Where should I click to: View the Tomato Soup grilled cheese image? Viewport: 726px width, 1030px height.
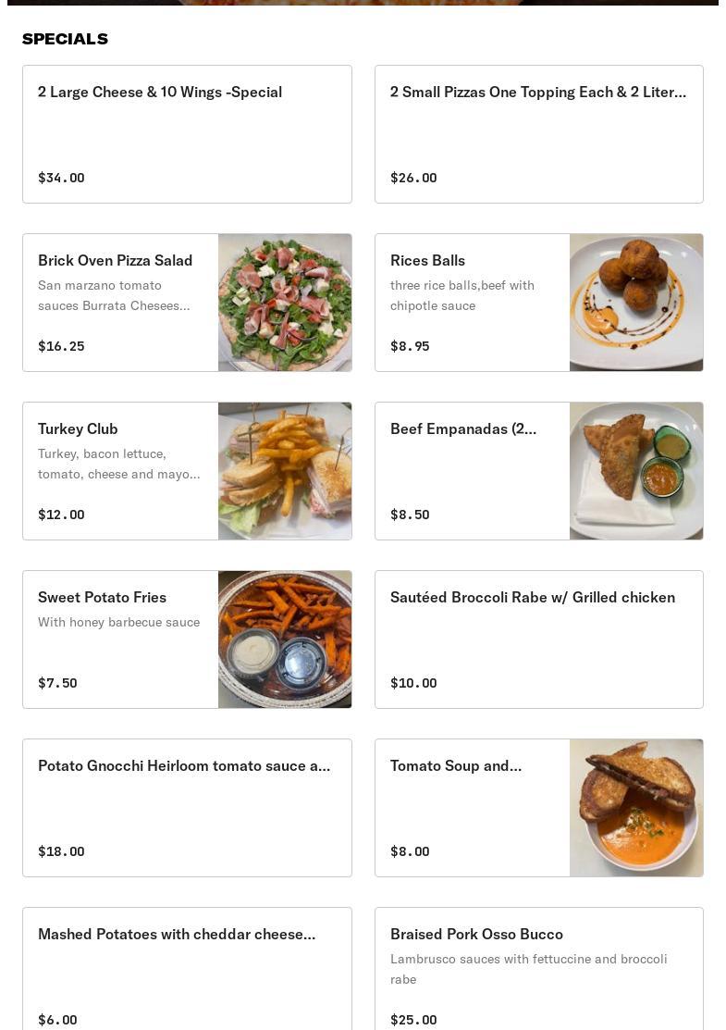point(636,808)
